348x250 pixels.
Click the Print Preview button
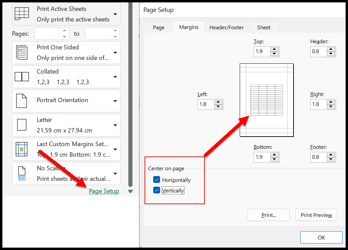coord(316,215)
